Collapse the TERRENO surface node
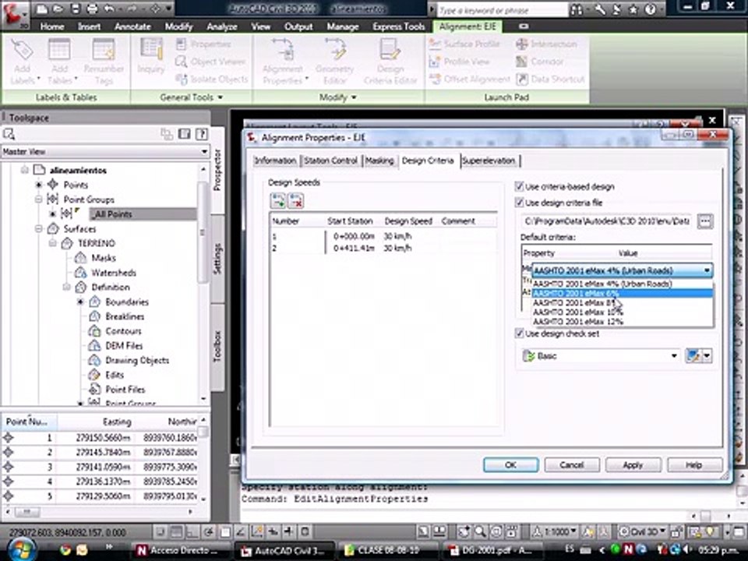The width and height of the screenshot is (748, 561). pos(52,243)
